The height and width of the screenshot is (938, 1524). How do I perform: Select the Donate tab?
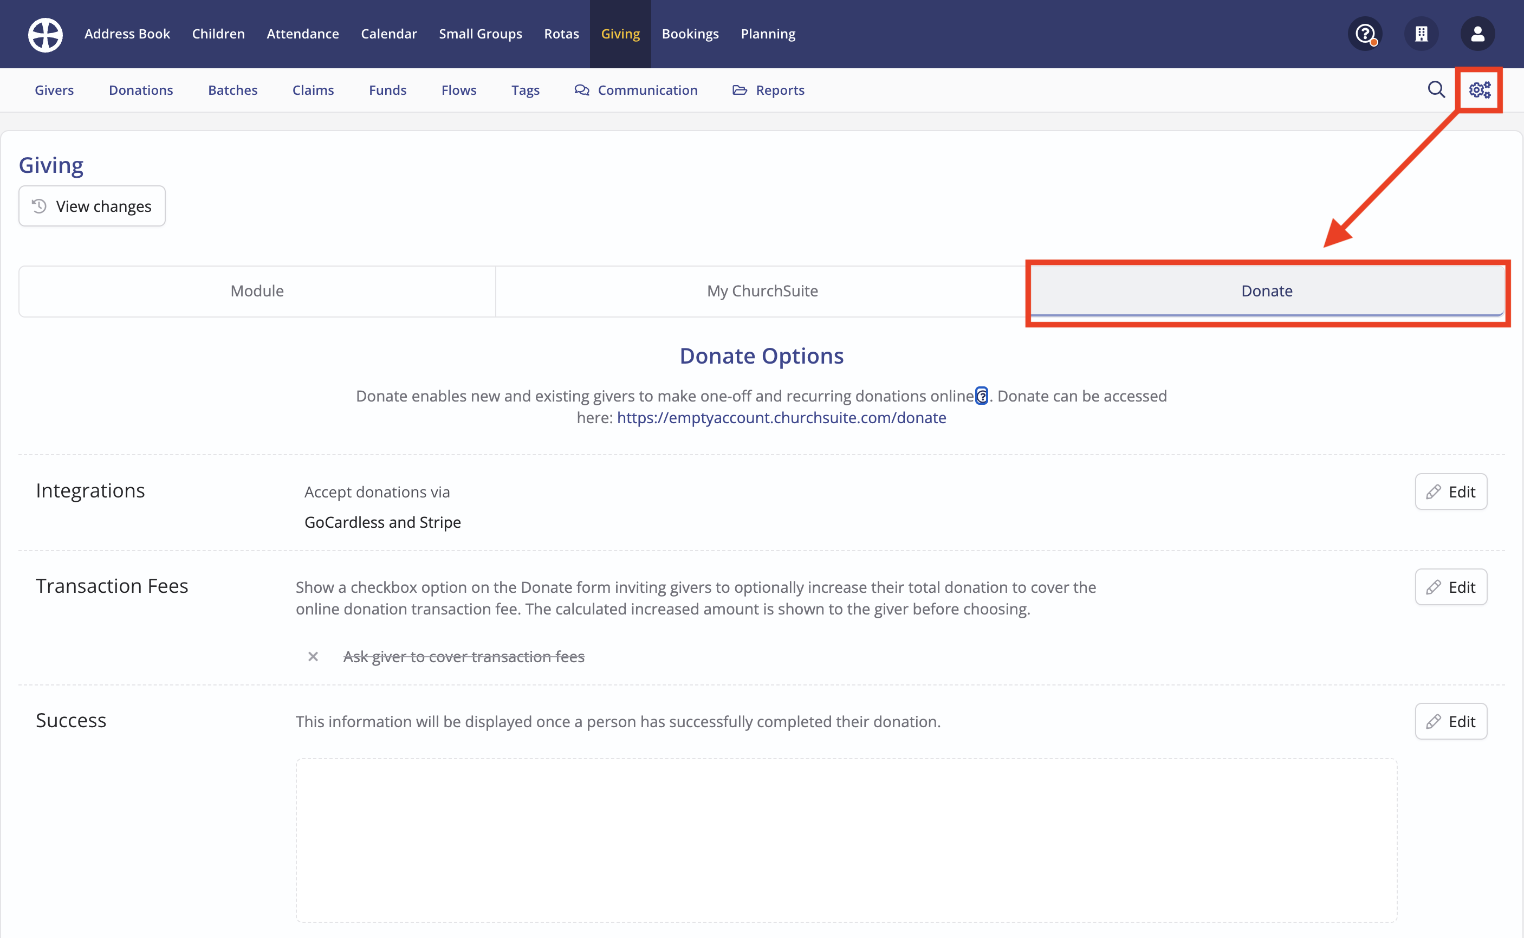pos(1267,291)
